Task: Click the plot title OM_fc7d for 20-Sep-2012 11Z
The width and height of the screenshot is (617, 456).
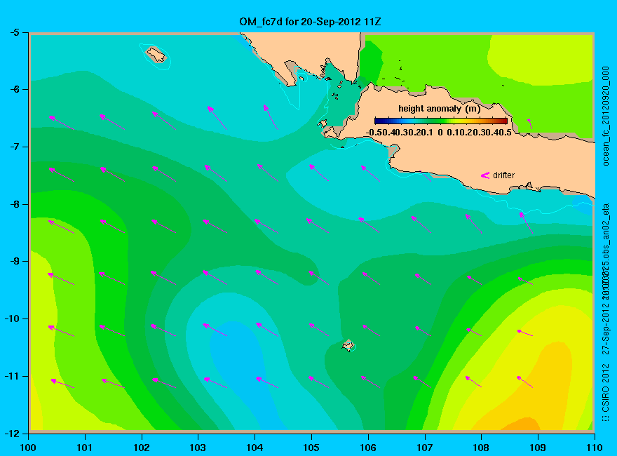Action: pos(310,22)
